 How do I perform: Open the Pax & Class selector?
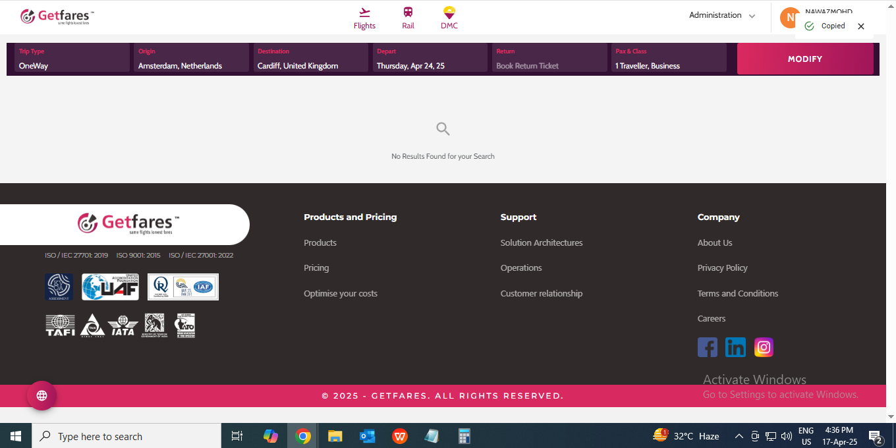(x=669, y=59)
